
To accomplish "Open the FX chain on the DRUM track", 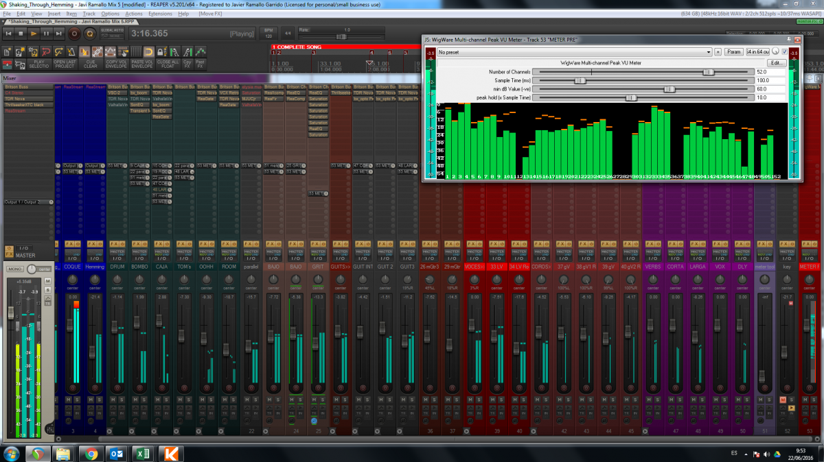I will [x=113, y=244].
